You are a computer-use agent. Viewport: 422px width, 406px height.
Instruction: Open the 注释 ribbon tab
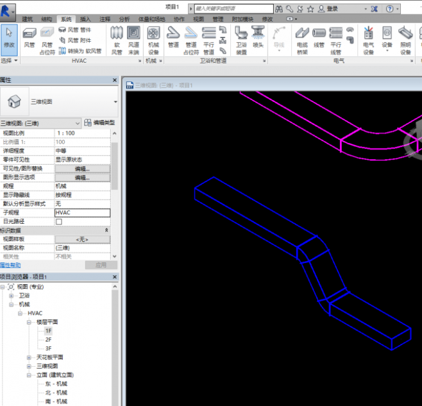pyautogui.click(x=105, y=19)
